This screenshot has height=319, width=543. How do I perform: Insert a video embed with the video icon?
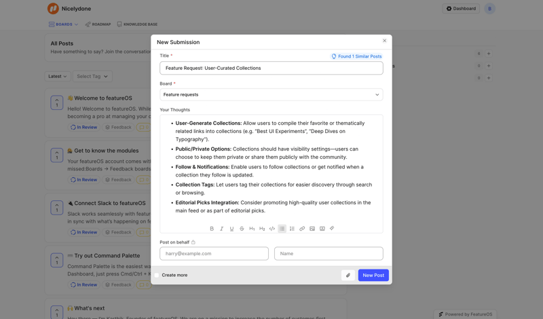[322, 229]
